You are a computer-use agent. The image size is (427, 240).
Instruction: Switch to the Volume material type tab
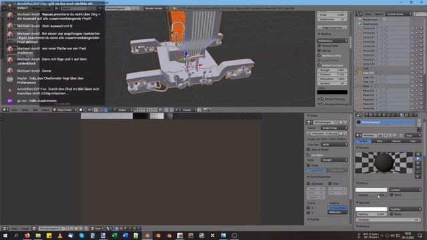tap(396, 141)
